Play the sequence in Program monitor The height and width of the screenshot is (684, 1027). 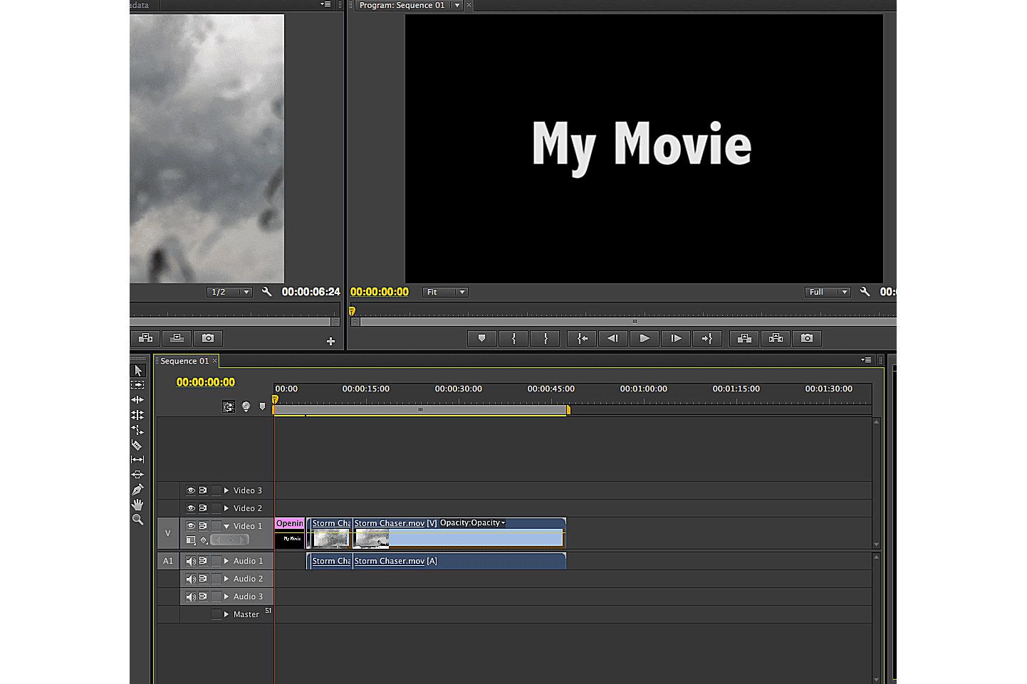(x=645, y=339)
